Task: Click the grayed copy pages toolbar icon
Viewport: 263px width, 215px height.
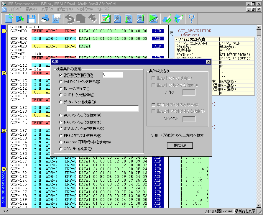Action: 81,19
